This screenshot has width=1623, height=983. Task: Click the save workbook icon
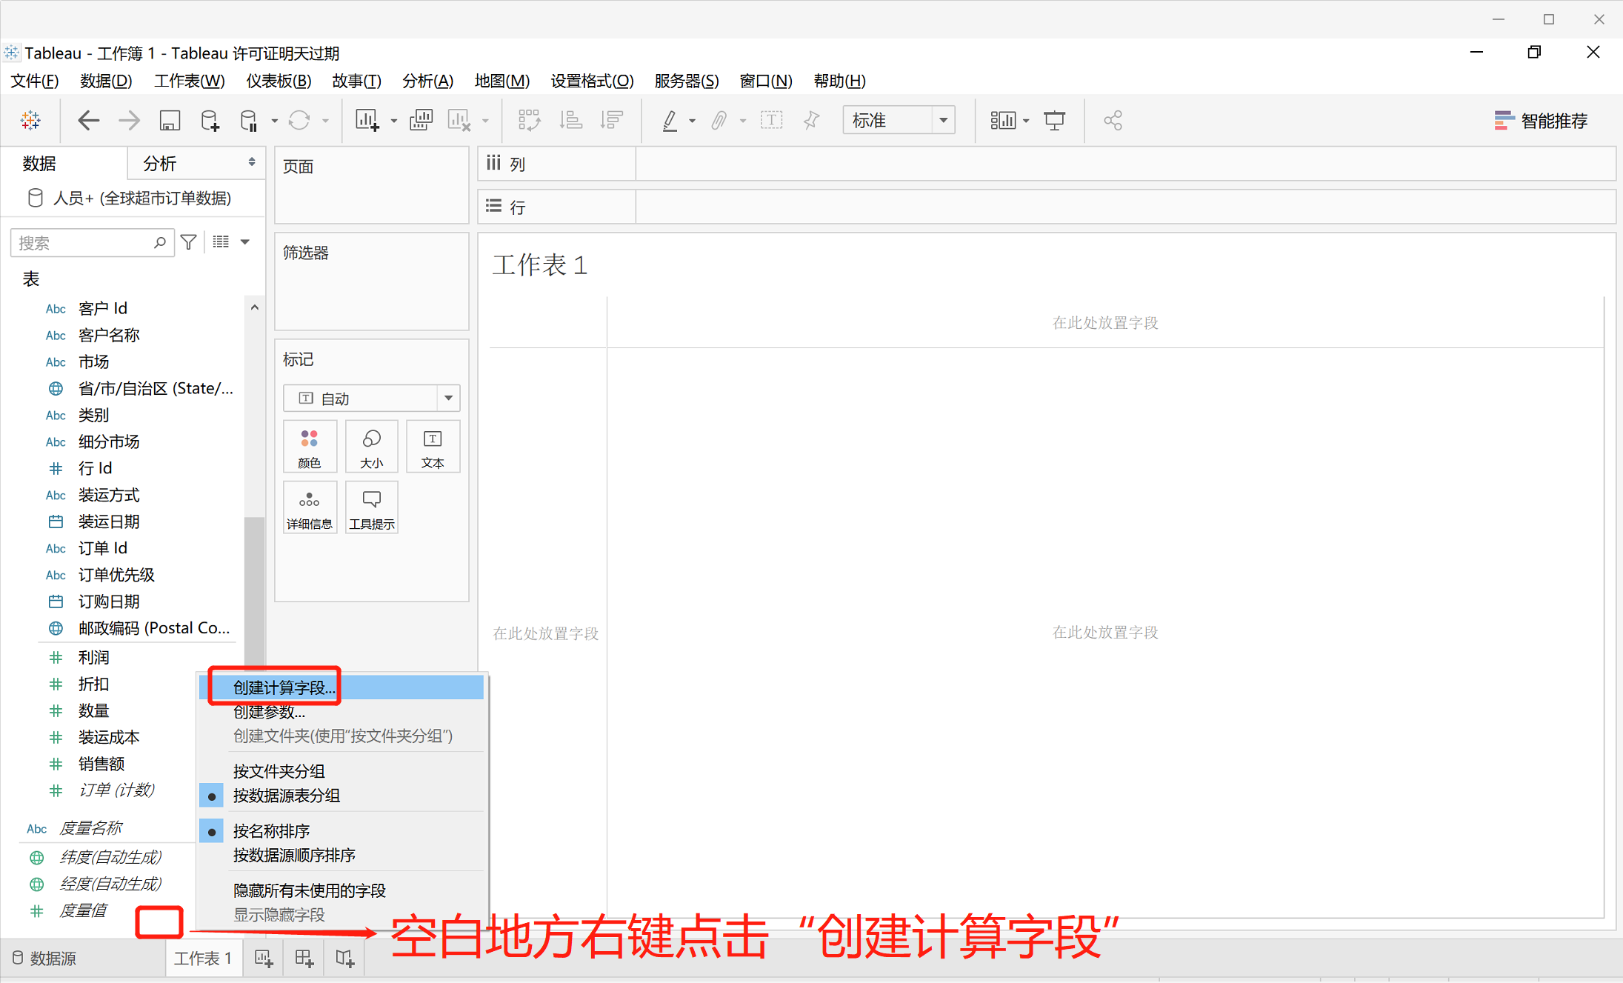click(170, 120)
